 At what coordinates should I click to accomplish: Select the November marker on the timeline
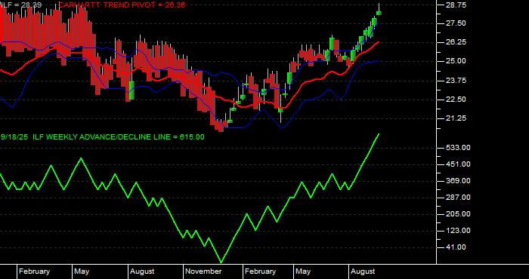click(x=204, y=271)
